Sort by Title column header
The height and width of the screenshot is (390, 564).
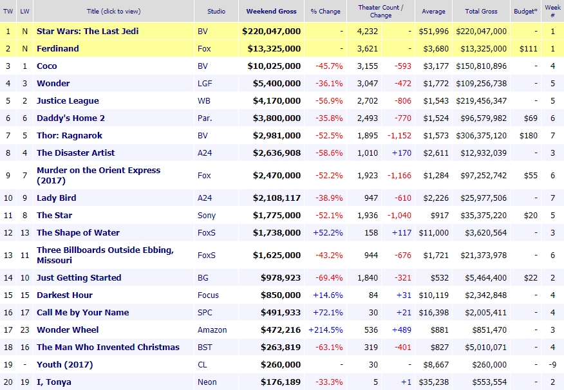[114, 11]
